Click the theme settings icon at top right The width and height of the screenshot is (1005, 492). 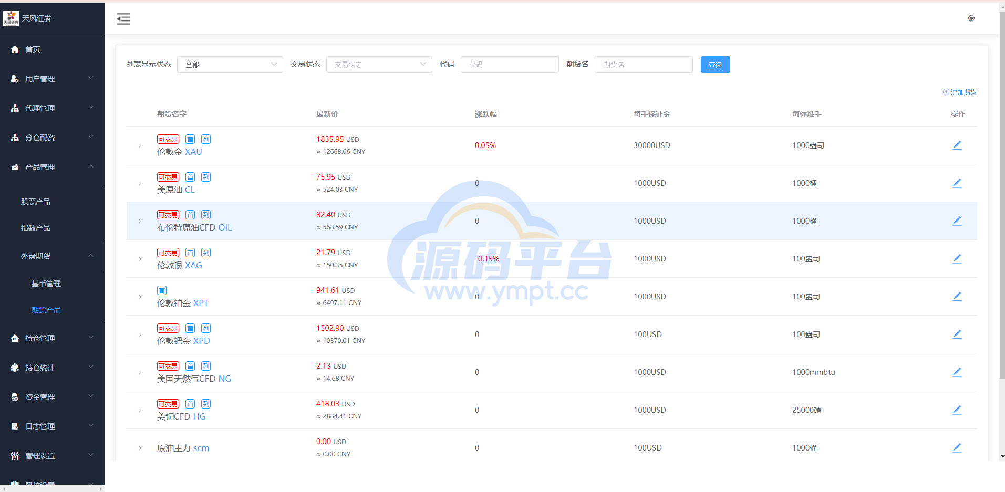971,18
